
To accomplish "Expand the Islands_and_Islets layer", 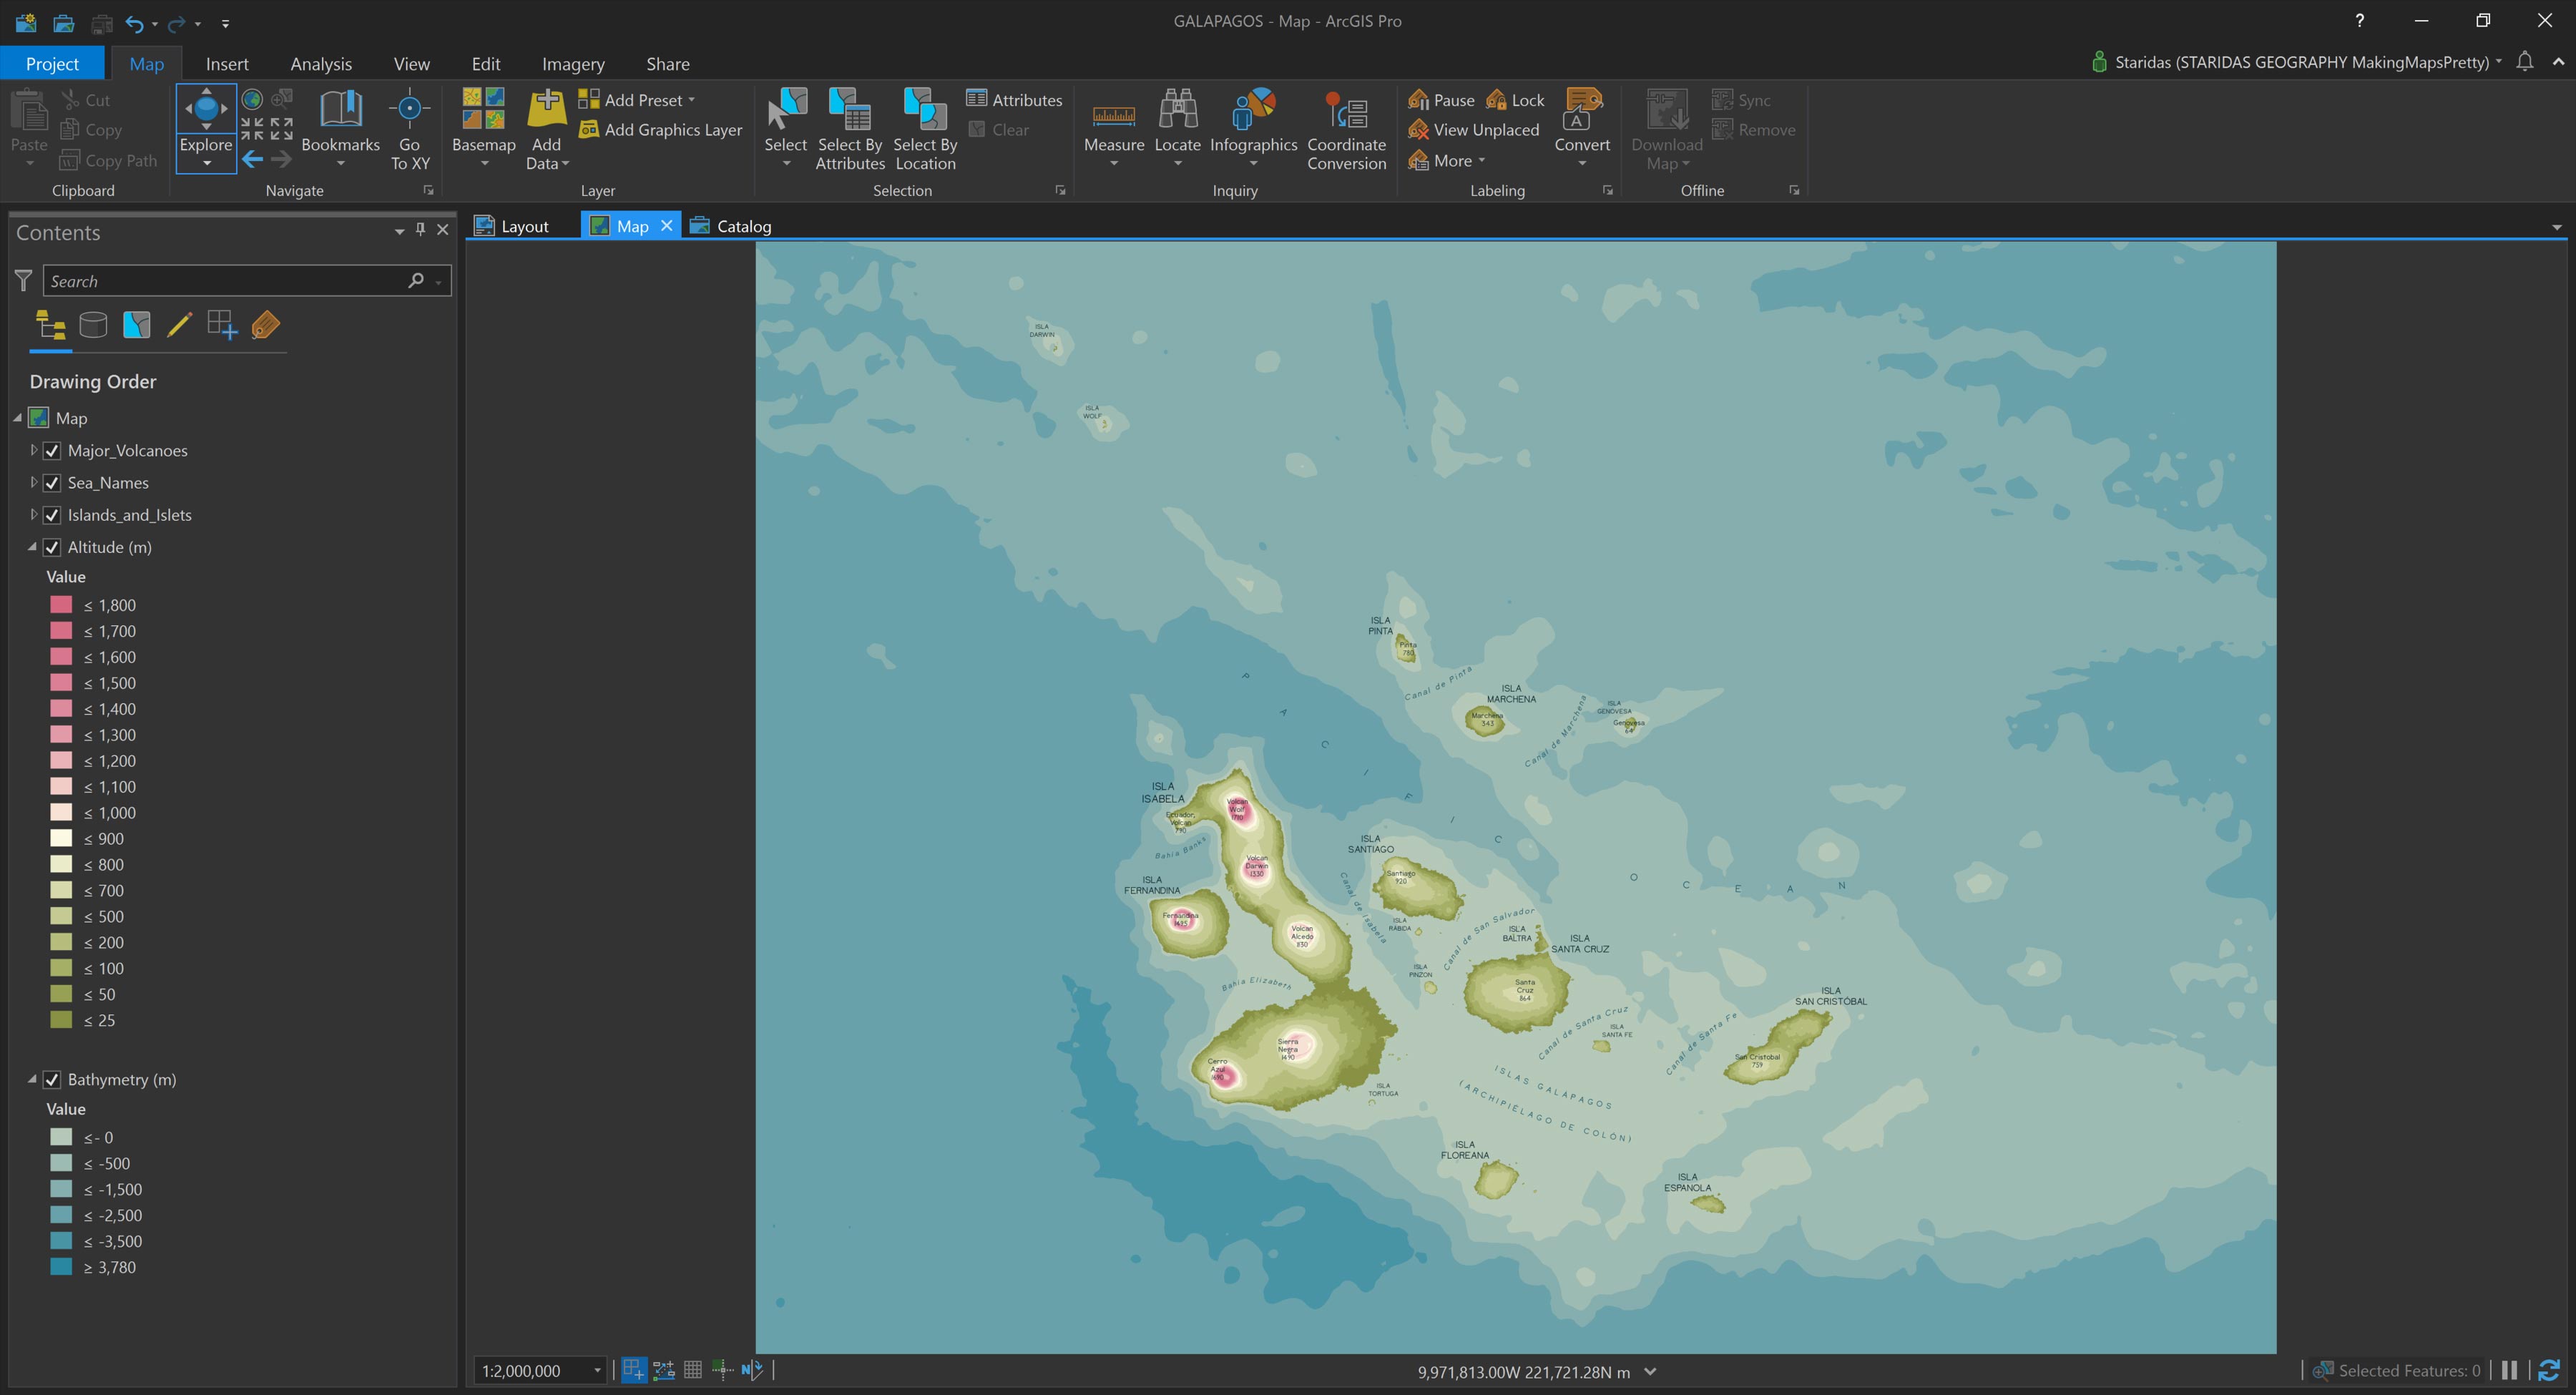I will click(33, 515).
